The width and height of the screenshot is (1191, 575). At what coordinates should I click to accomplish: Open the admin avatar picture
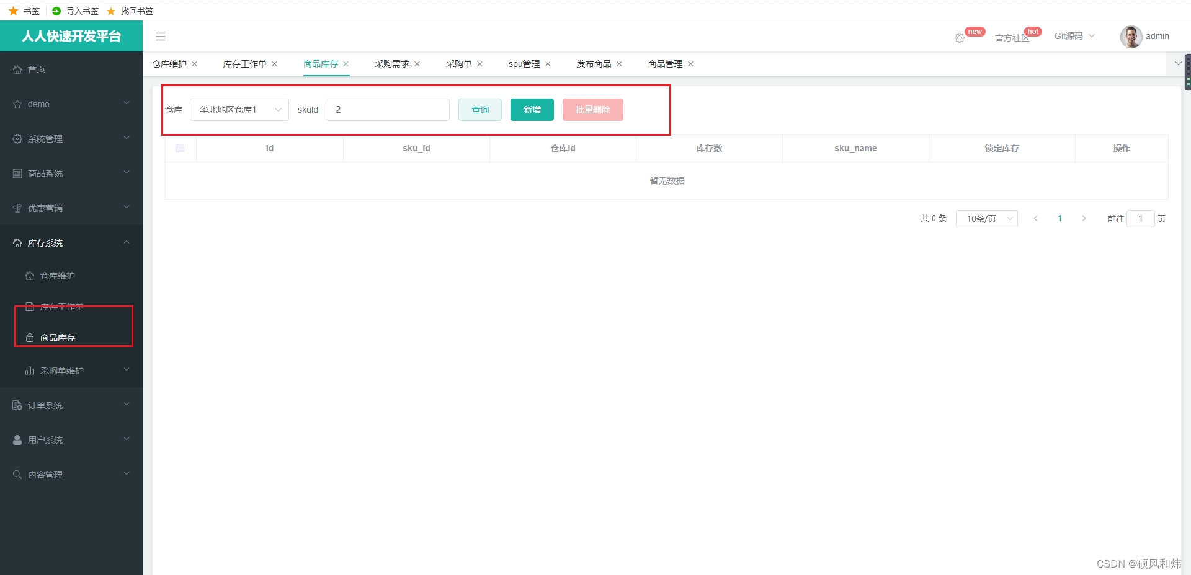pyautogui.click(x=1130, y=36)
